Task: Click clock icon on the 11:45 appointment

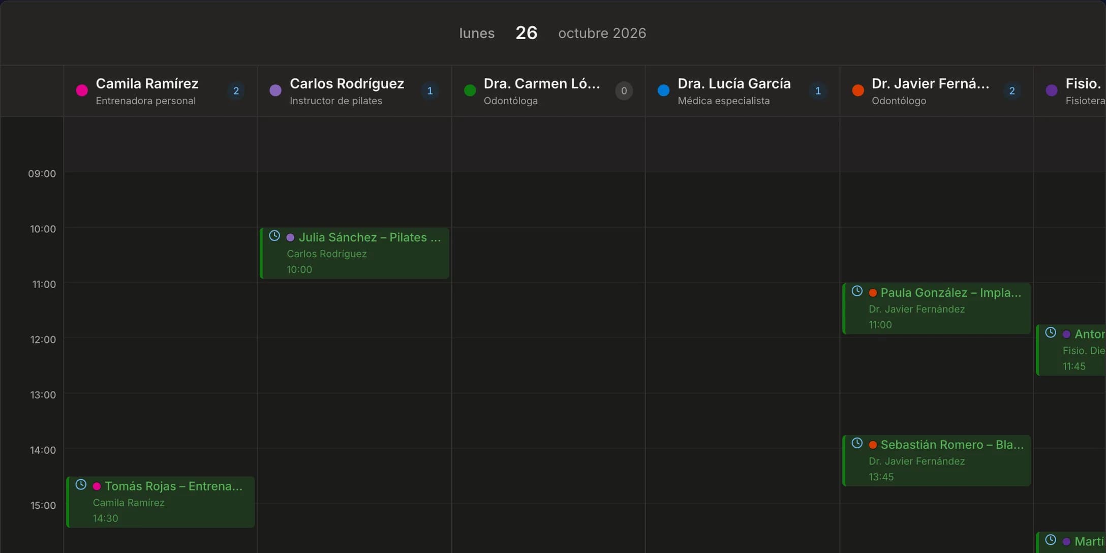Action: [1051, 333]
